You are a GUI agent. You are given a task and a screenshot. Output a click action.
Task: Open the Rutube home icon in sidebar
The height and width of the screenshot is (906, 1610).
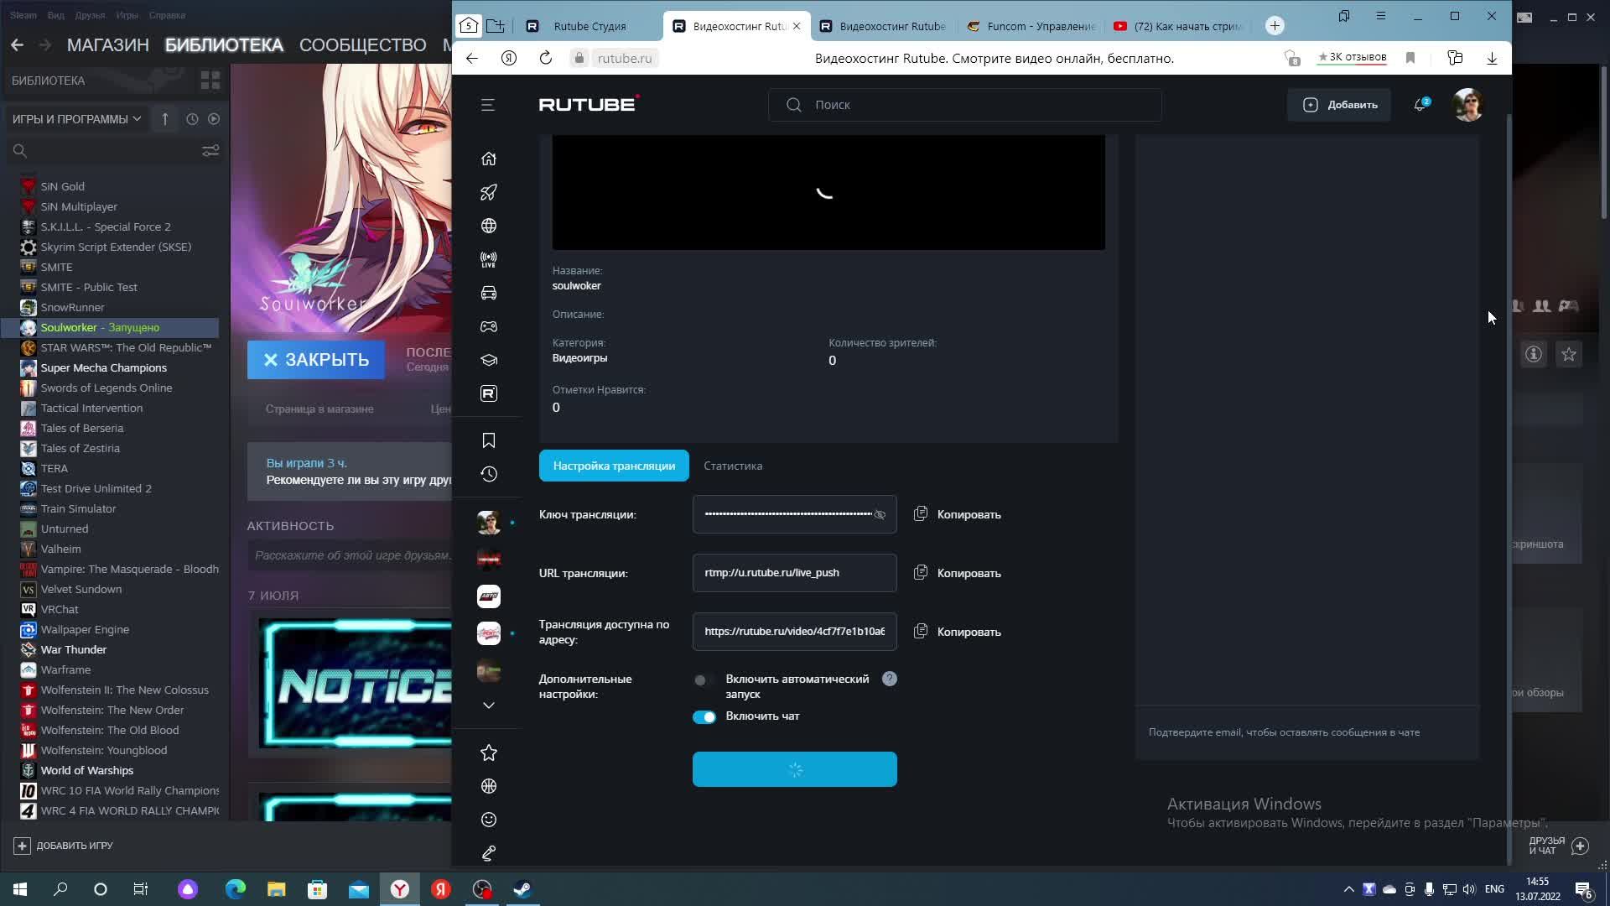click(x=489, y=159)
